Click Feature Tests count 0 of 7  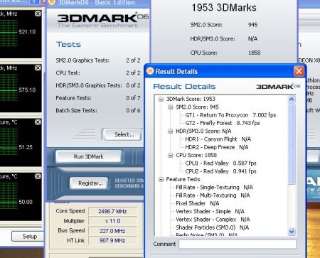(x=133, y=98)
